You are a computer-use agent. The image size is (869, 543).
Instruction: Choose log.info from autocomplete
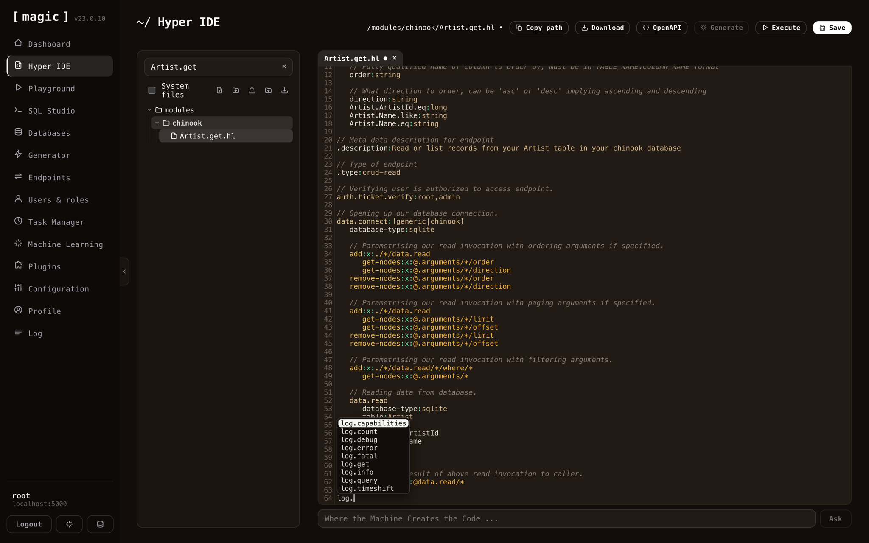coord(373,472)
